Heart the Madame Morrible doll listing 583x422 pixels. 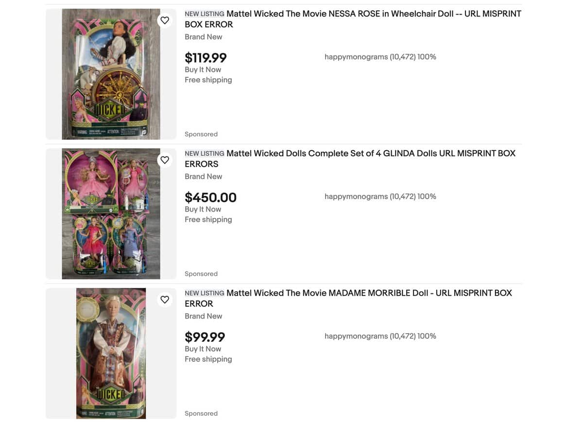tap(165, 300)
